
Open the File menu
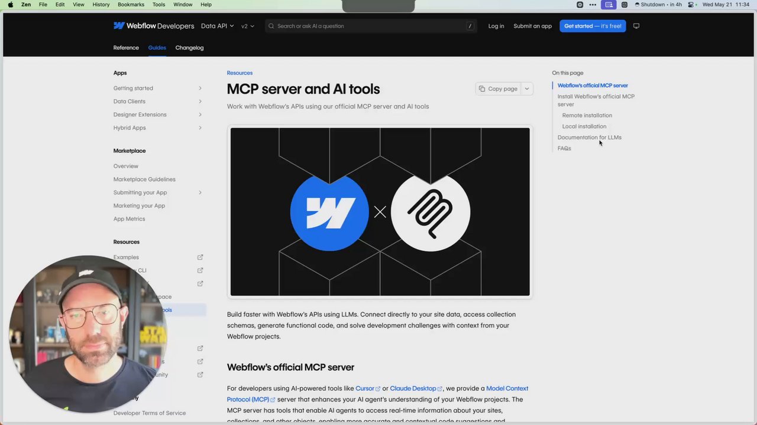pyautogui.click(x=43, y=4)
